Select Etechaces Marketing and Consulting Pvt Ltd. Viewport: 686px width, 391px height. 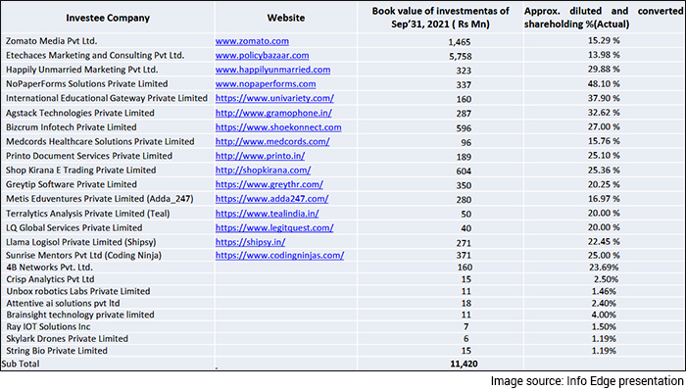pyautogui.click(x=95, y=56)
